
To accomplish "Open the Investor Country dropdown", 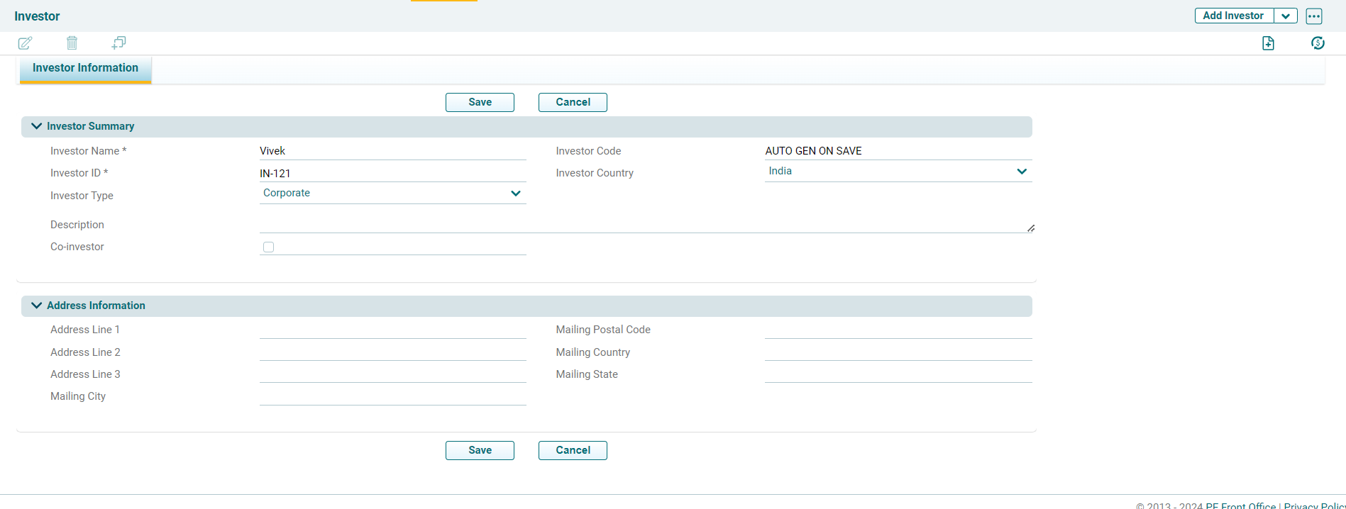I will [x=898, y=172].
